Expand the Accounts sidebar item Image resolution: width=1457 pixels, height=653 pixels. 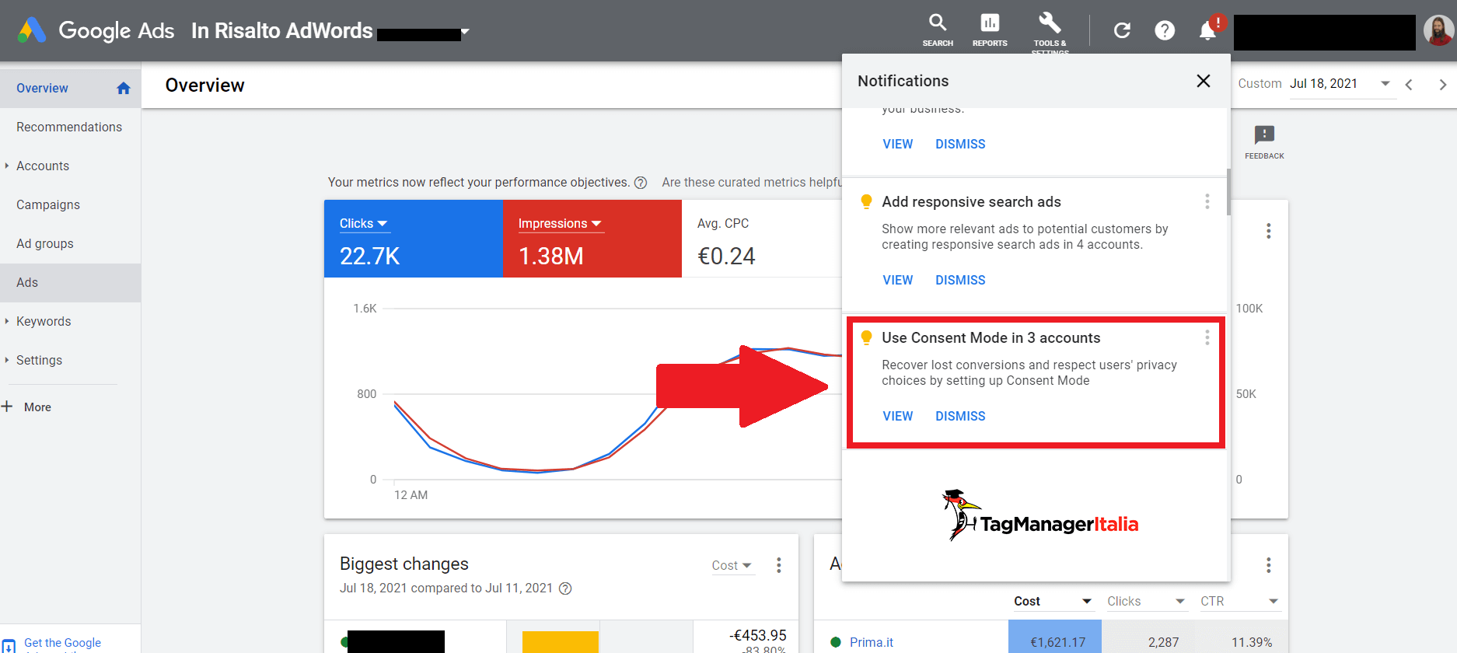coord(7,166)
